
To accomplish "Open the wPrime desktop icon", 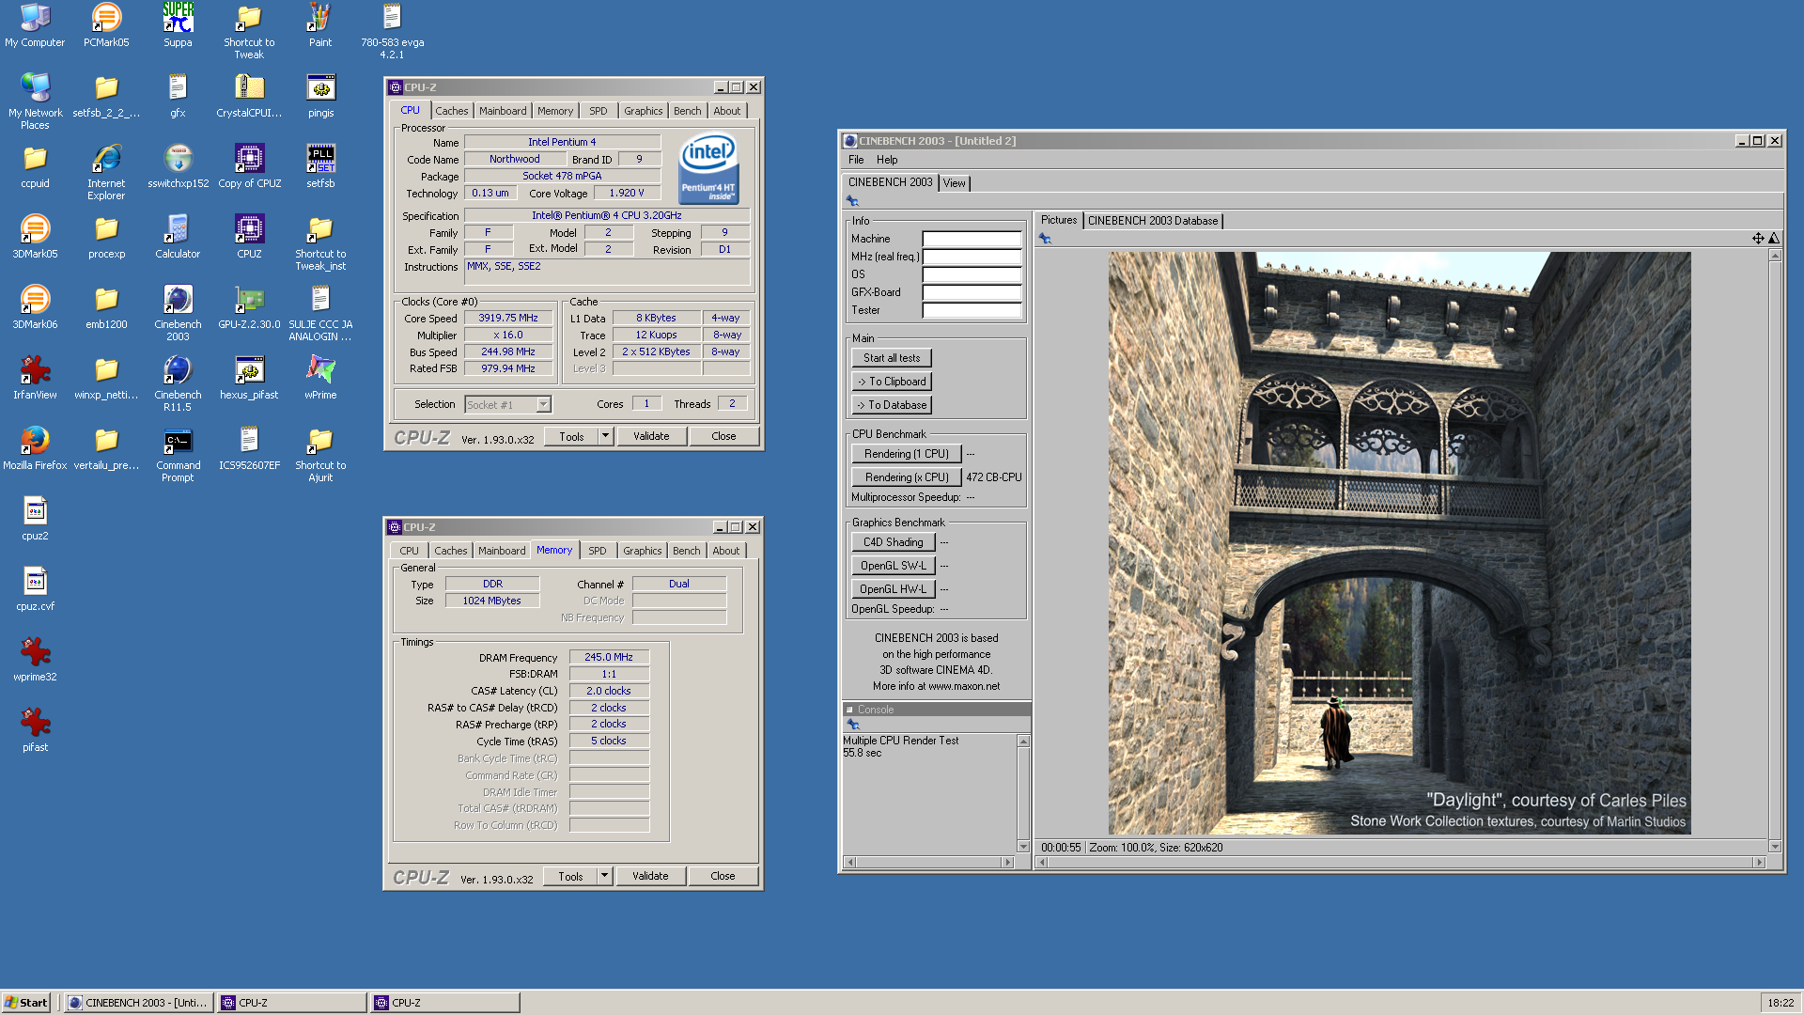I will [x=320, y=378].
